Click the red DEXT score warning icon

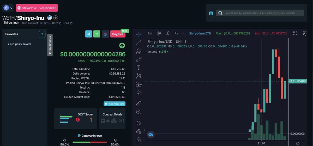(78, 120)
